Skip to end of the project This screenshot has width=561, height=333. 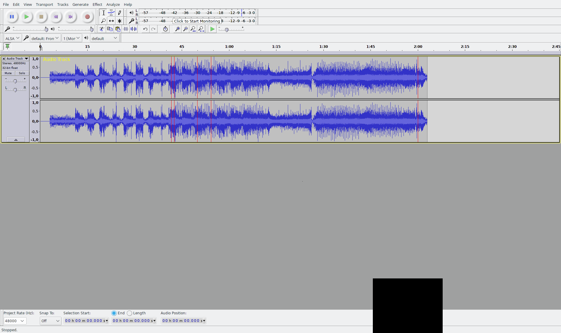coord(70,17)
